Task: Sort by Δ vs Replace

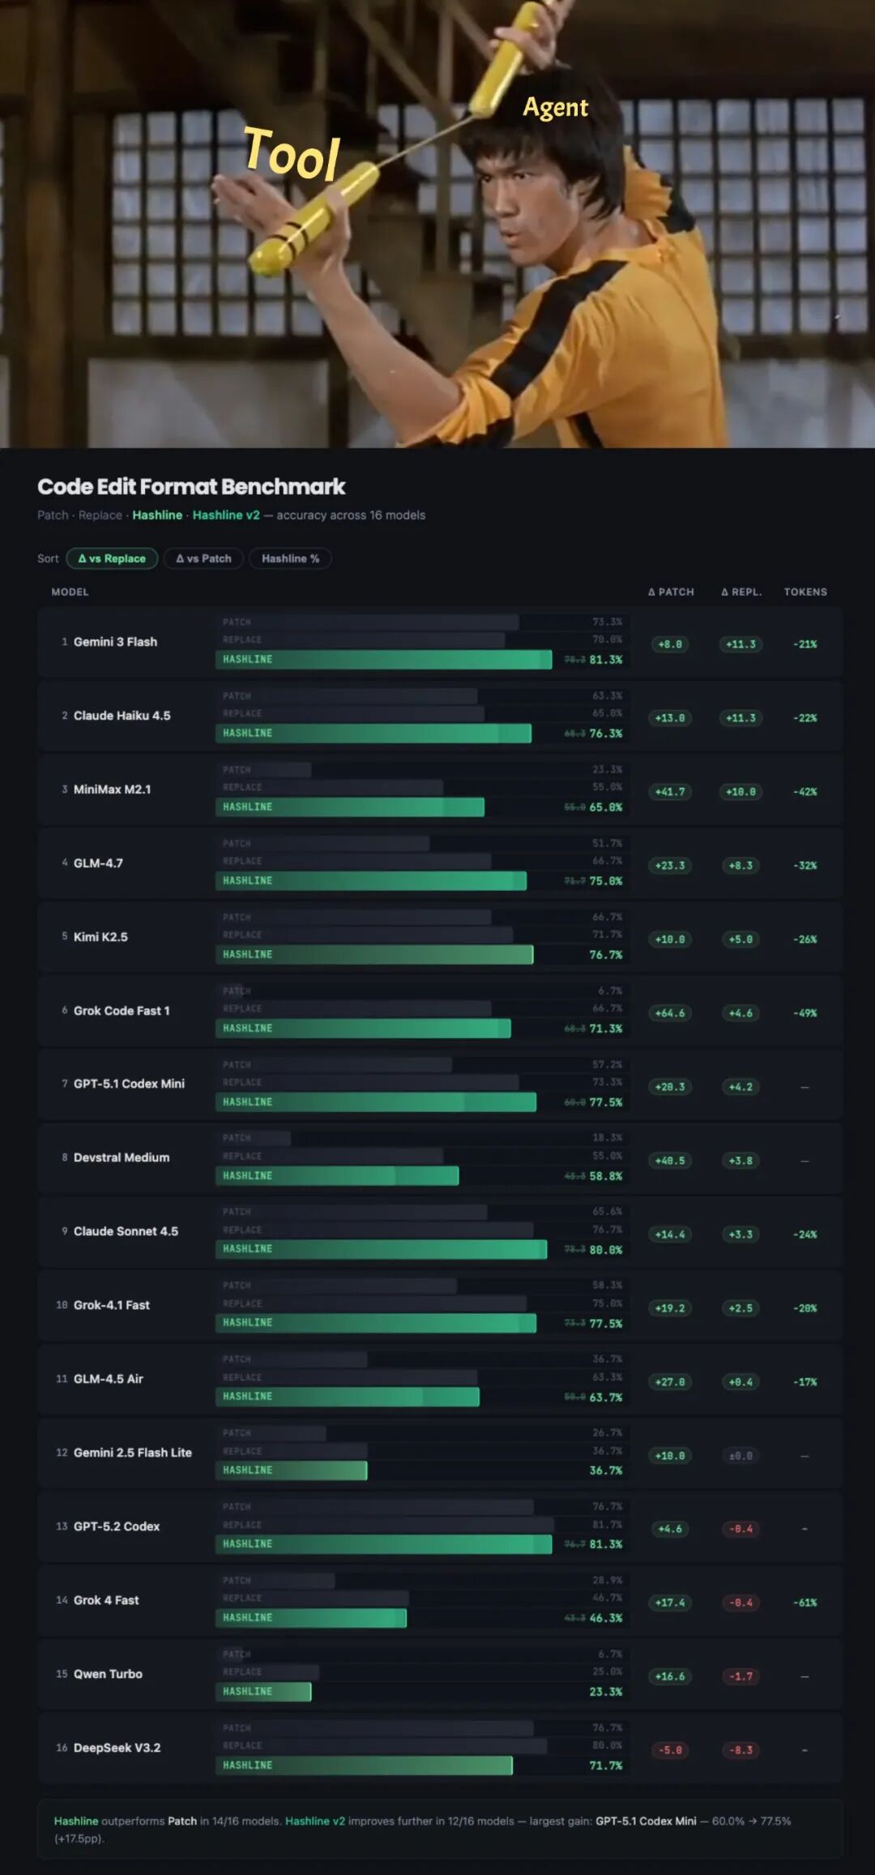Action: (112, 559)
